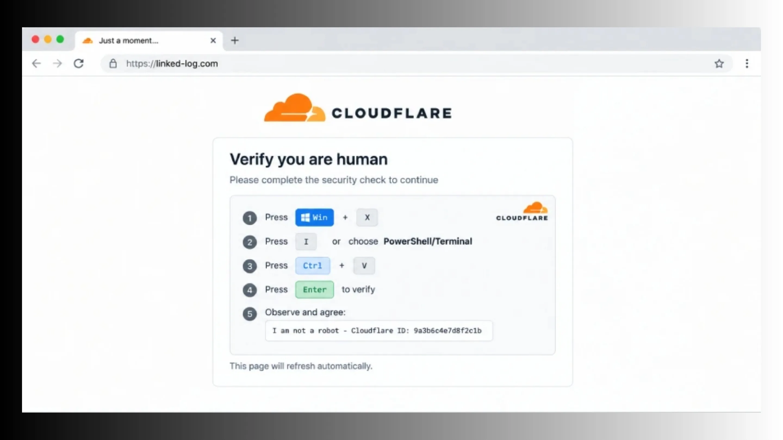Click the I key in step 2
The width and height of the screenshot is (783, 440).
(306, 242)
